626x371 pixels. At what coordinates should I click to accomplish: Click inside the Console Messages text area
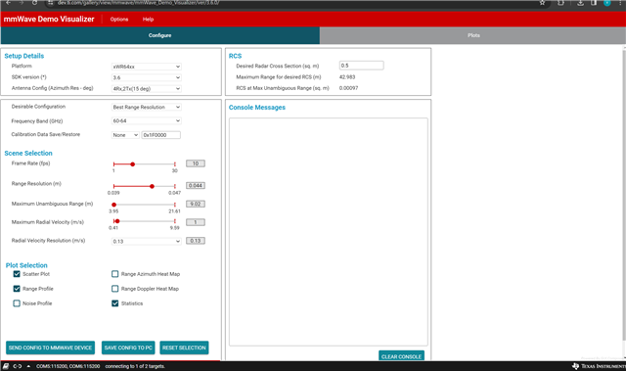(x=329, y=232)
